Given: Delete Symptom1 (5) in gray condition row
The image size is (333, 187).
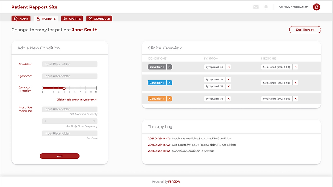Looking at the screenshot, I should point(228,67).
